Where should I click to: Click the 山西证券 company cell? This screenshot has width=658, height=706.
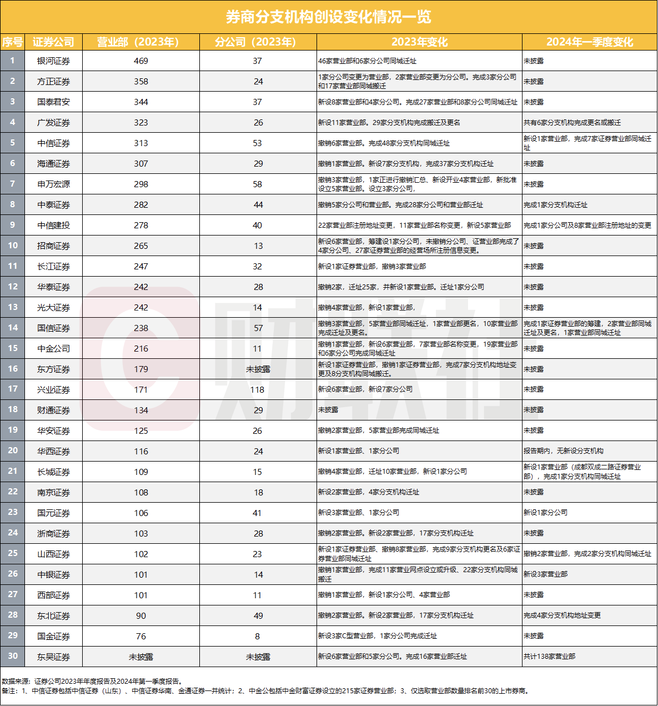[53, 554]
